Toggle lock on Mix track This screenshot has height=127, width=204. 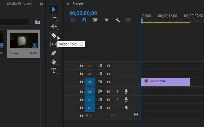click(81, 116)
